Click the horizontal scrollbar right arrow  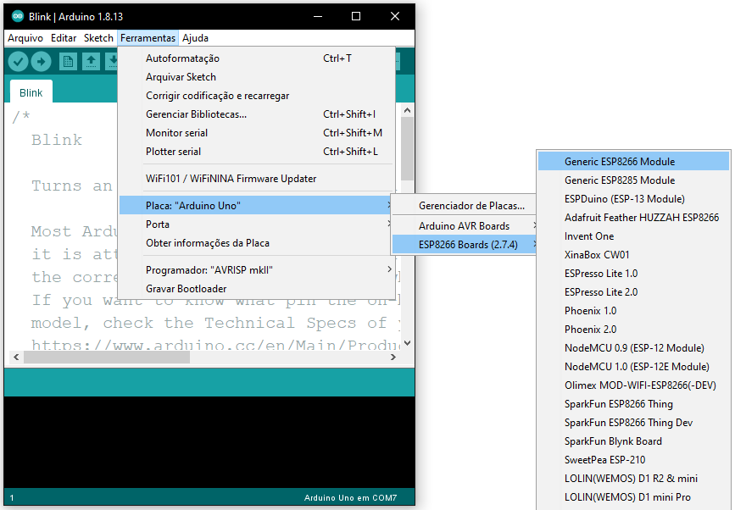coord(393,358)
